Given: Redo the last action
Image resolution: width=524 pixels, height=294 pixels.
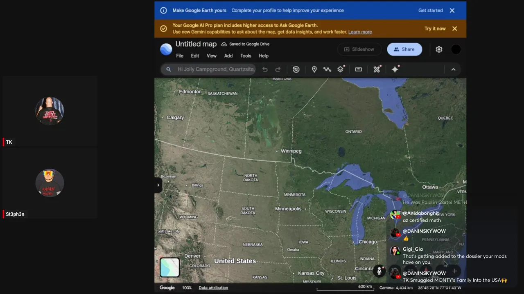Looking at the screenshot, I should click(278, 69).
